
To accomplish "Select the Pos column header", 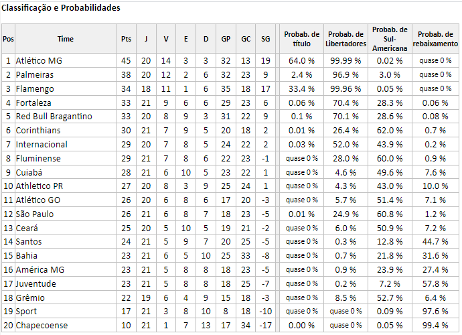I will 8,39.
